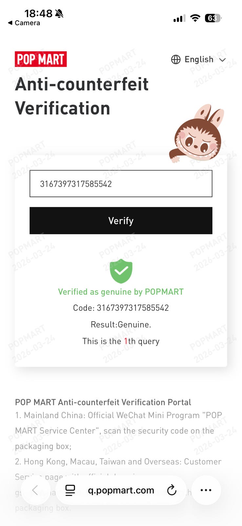242x526 pixels.
Task: Reload the page with refresh icon
Action: pyautogui.click(x=171, y=490)
